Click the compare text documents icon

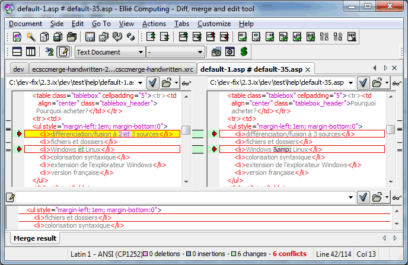(x=44, y=37)
